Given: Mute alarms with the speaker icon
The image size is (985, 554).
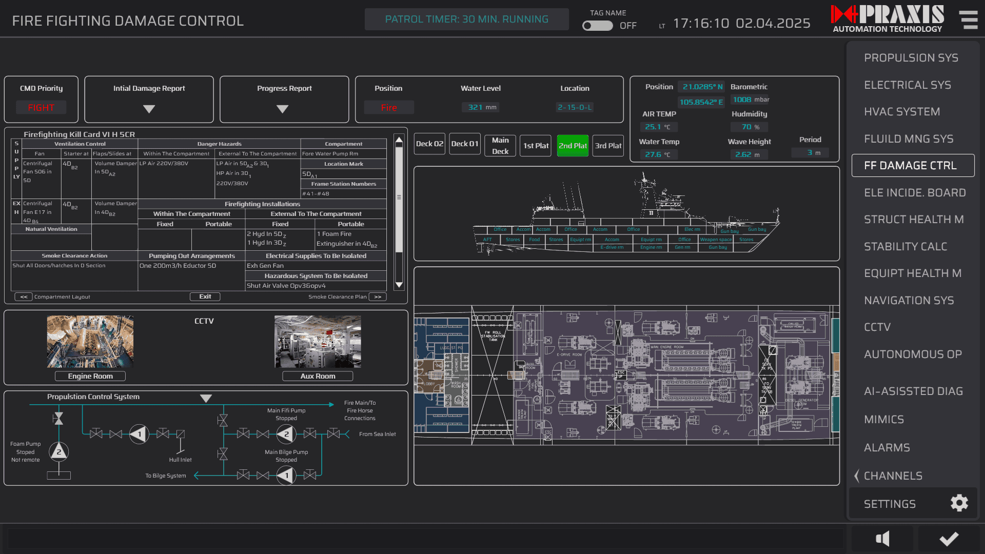Looking at the screenshot, I should (x=882, y=539).
